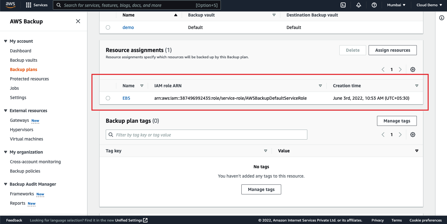Open Frameworks in the sidebar

coord(22,194)
